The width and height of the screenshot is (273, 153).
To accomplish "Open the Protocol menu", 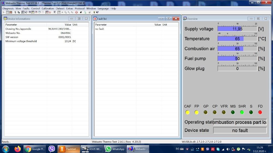I will point(79,8).
